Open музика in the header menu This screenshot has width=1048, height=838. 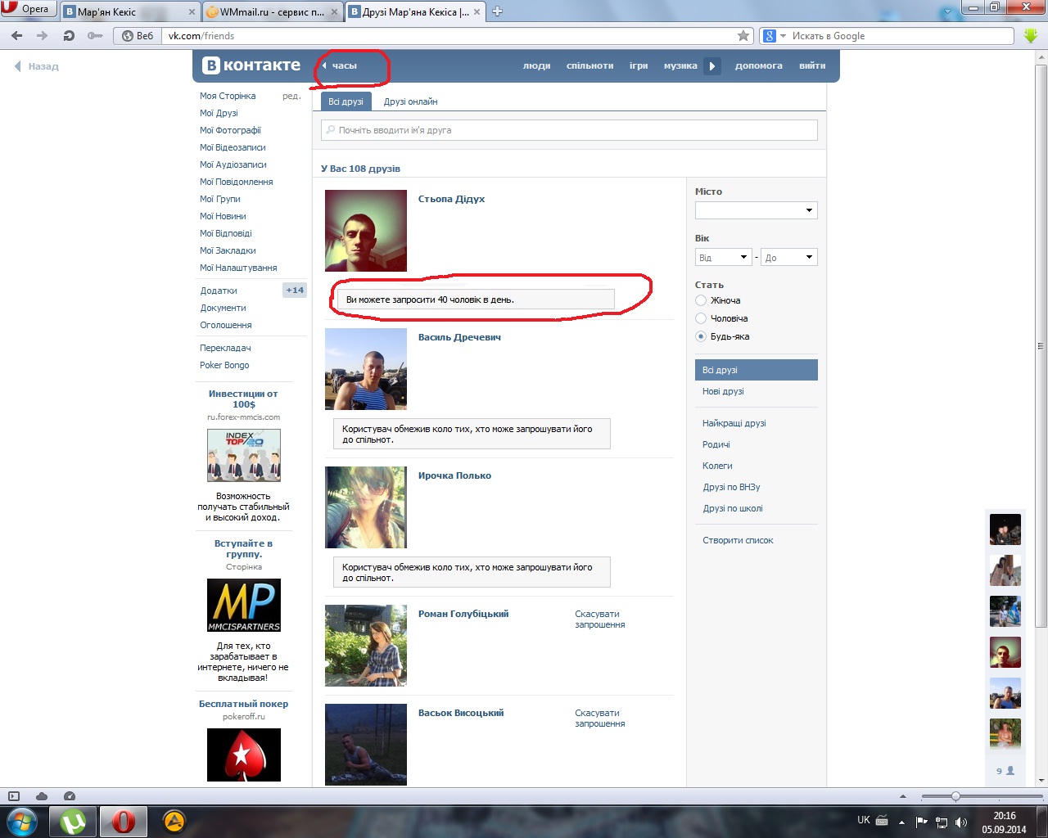tap(680, 66)
